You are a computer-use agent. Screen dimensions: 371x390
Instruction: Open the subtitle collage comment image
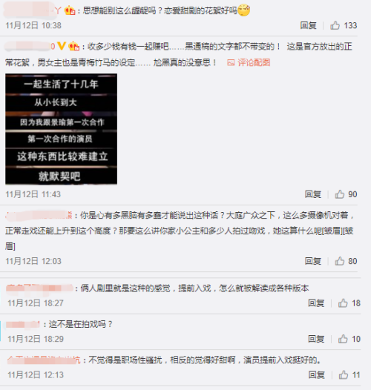coord(62,129)
